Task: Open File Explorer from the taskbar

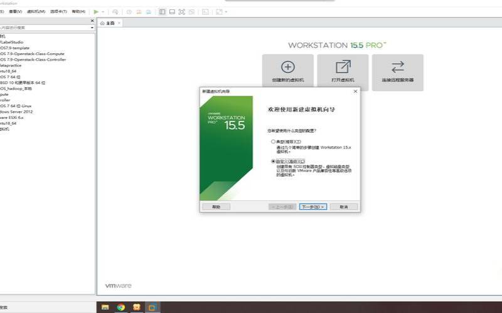Action: click(x=105, y=307)
